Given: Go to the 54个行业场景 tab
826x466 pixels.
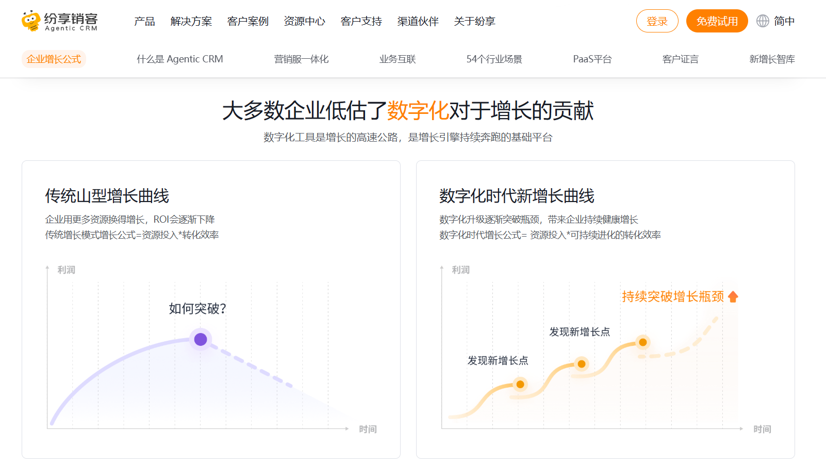Looking at the screenshot, I should [x=494, y=59].
